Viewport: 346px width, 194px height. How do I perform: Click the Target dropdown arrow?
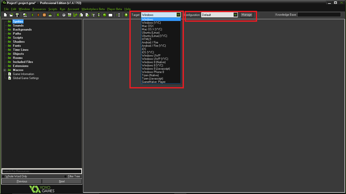pyautogui.click(x=179, y=15)
